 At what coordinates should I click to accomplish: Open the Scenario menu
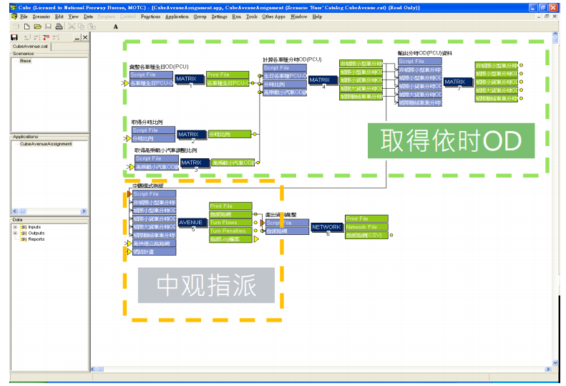[x=41, y=16]
